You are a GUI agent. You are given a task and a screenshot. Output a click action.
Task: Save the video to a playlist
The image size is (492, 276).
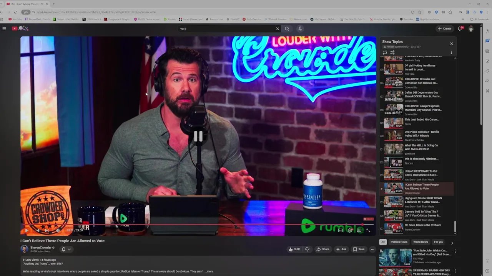pyautogui.click(x=359, y=249)
